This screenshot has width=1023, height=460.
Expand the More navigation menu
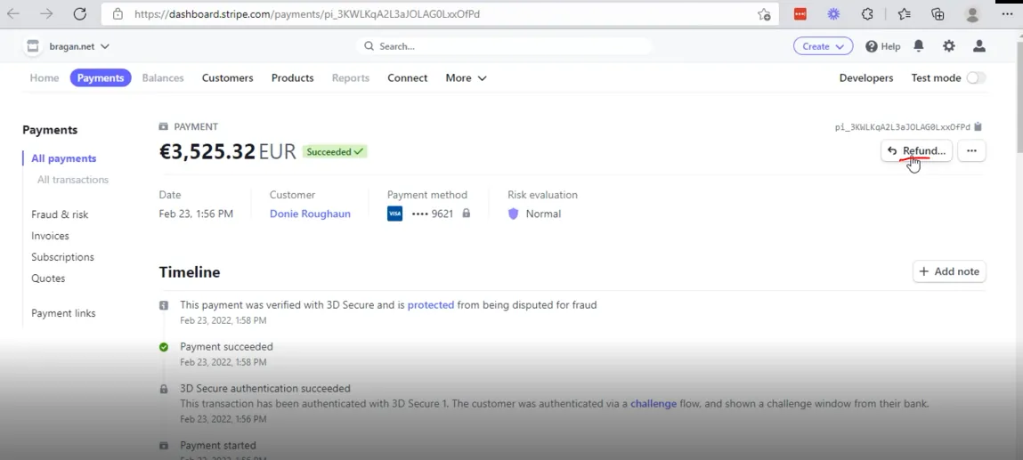click(x=466, y=77)
